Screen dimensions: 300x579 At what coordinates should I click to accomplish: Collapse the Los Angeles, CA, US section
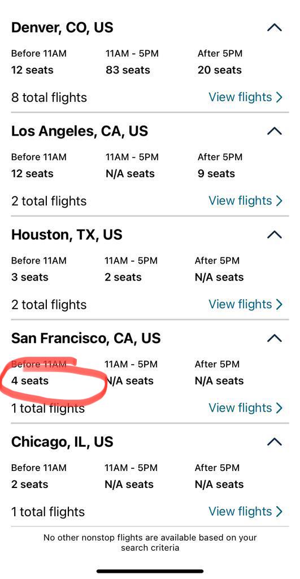pyautogui.click(x=274, y=131)
